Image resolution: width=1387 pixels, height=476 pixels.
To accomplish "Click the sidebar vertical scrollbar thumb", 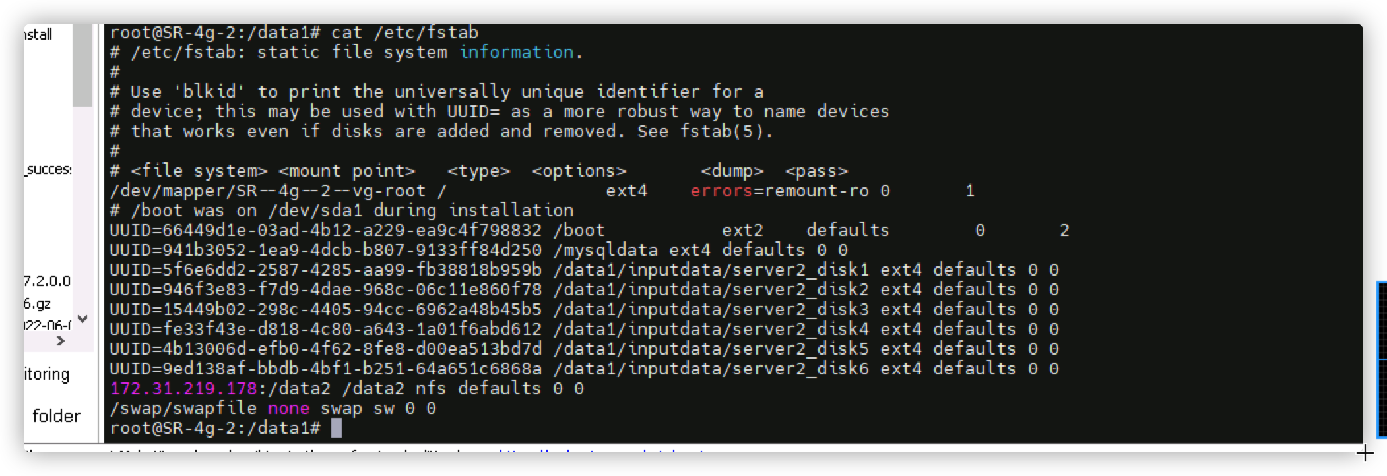I will 82,65.
